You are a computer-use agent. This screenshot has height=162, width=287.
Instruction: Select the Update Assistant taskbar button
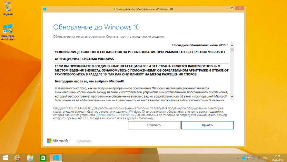[56, 158]
